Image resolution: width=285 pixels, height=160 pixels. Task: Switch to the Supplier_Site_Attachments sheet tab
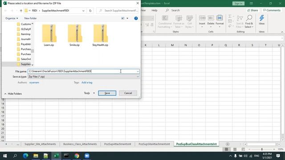pos(40,144)
